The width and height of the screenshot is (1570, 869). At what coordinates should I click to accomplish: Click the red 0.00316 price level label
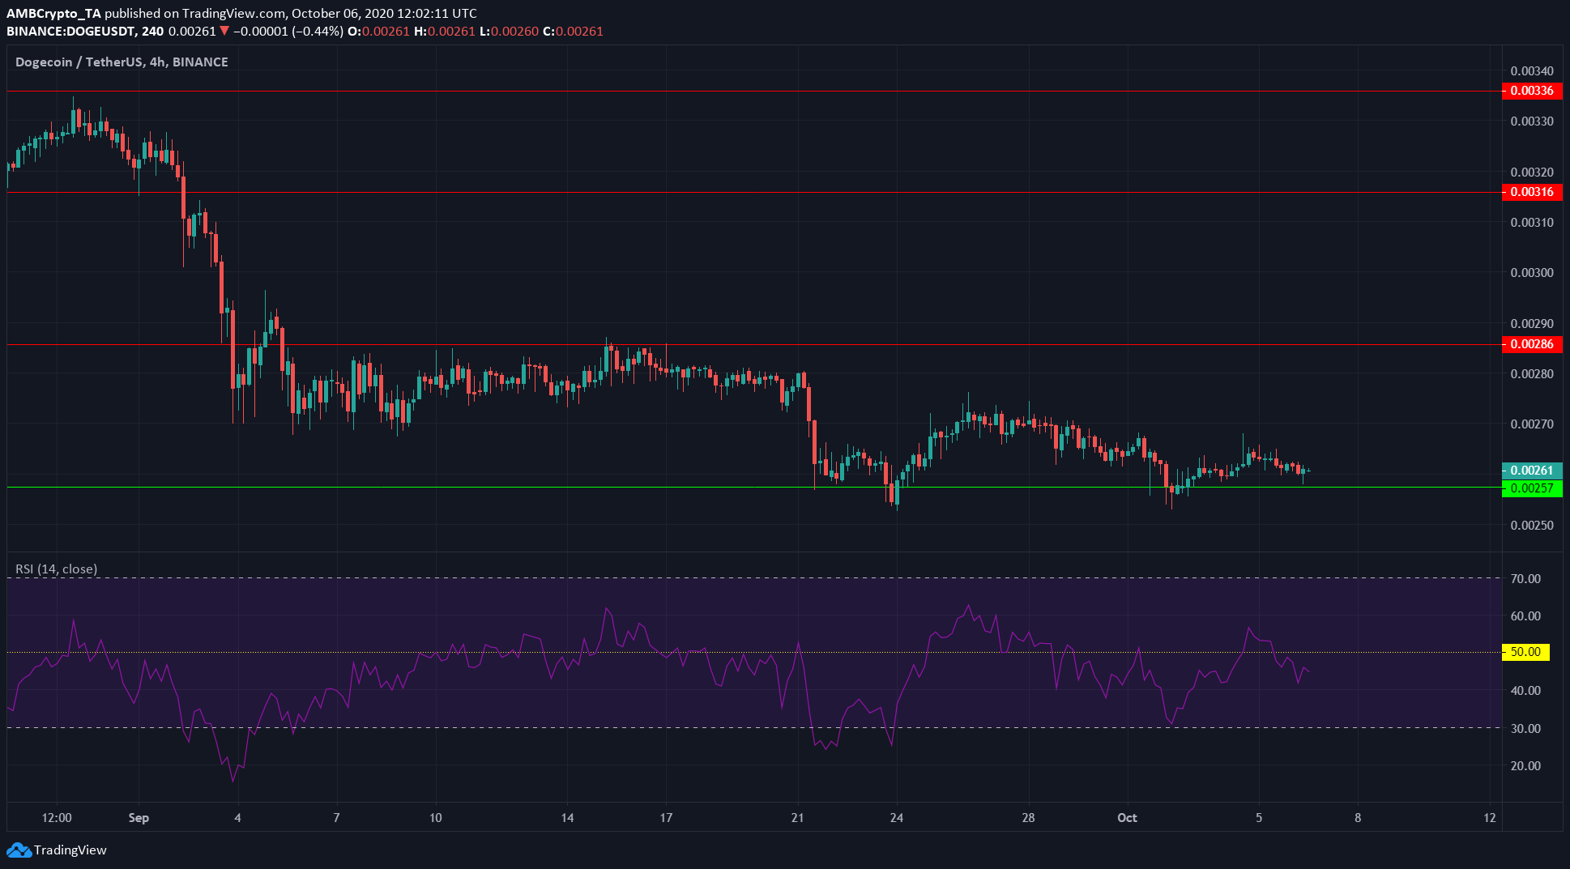coord(1531,192)
